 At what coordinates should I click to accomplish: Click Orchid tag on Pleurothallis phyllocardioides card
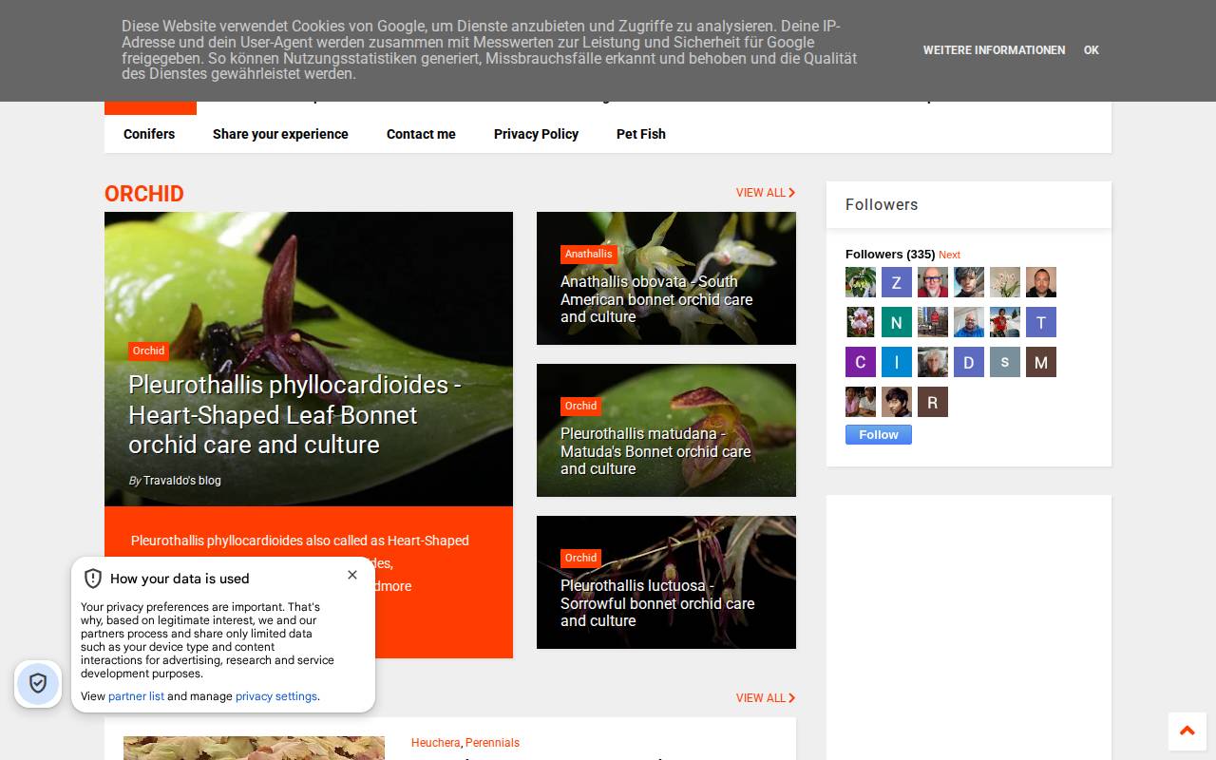(x=148, y=351)
